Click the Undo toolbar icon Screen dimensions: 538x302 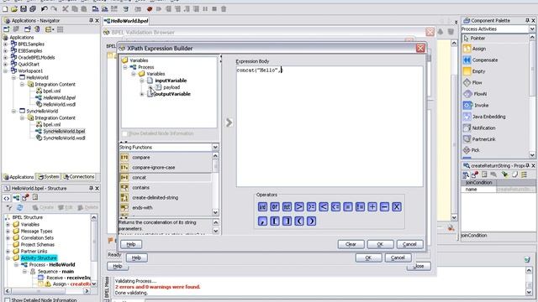45,9
